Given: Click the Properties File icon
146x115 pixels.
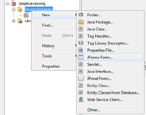Looking at the screenshot, I should (x=81, y=50).
